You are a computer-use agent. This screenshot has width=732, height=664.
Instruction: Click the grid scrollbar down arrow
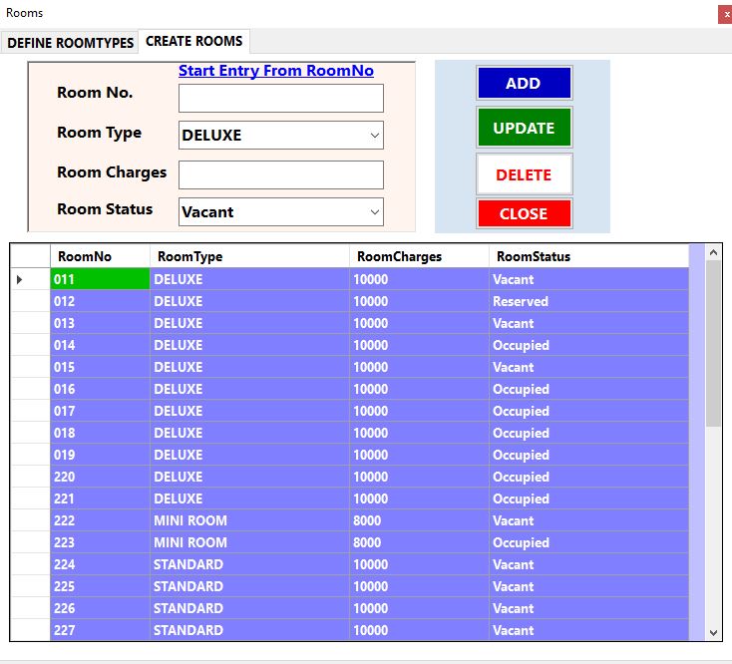coord(713,633)
